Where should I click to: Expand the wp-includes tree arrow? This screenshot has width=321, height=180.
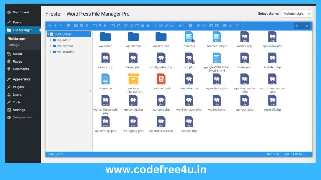tap(51, 52)
